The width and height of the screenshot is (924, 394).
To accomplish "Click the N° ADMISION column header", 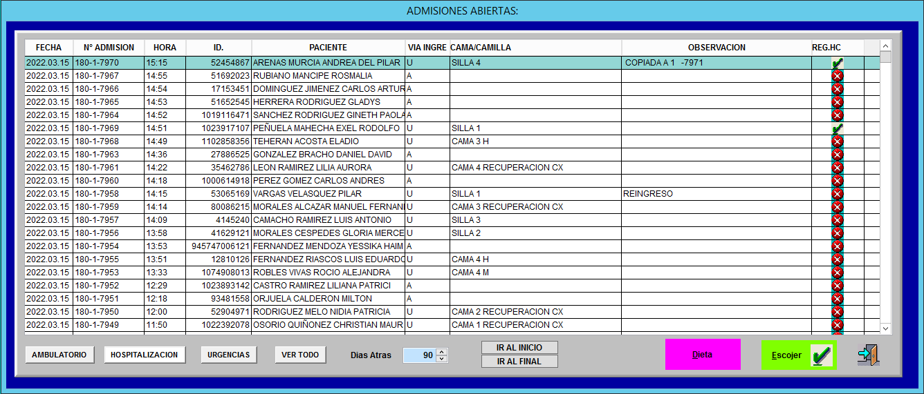I will (109, 48).
